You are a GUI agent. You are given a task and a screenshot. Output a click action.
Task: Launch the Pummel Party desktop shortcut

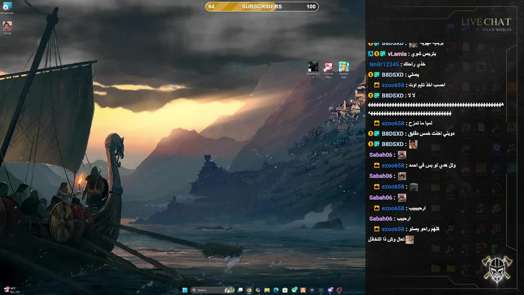[x=328, y=70]
